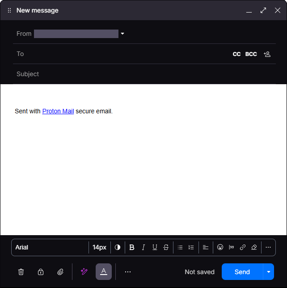
Task: Insert a hyperlink
Action: click(243, 247)
